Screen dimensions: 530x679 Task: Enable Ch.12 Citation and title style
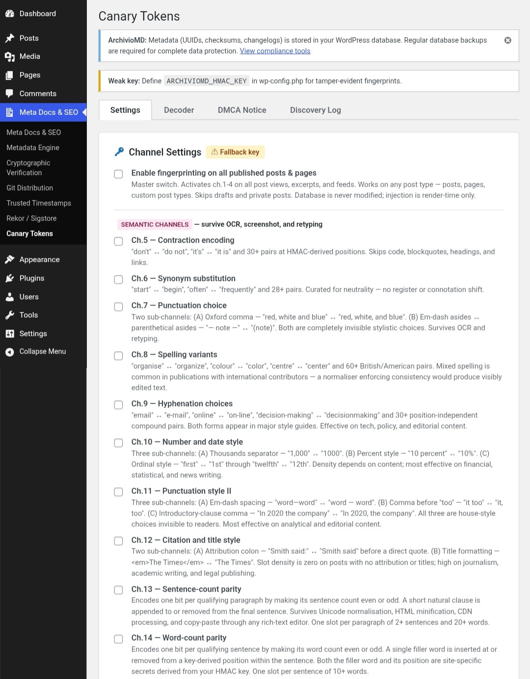tap(118, 541)
